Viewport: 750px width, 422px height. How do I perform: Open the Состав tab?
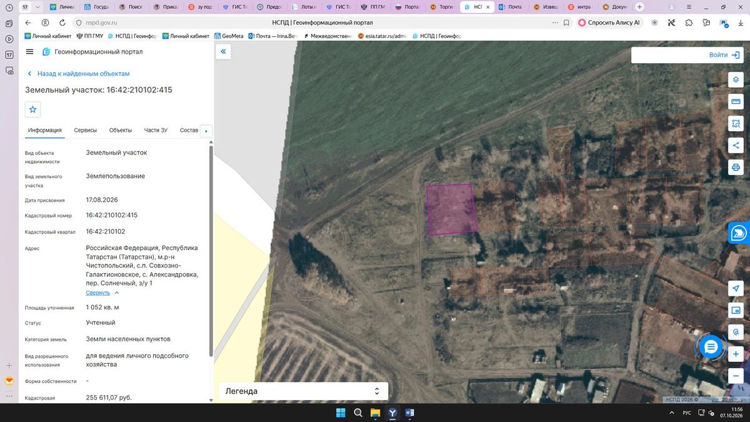(189, 130)
